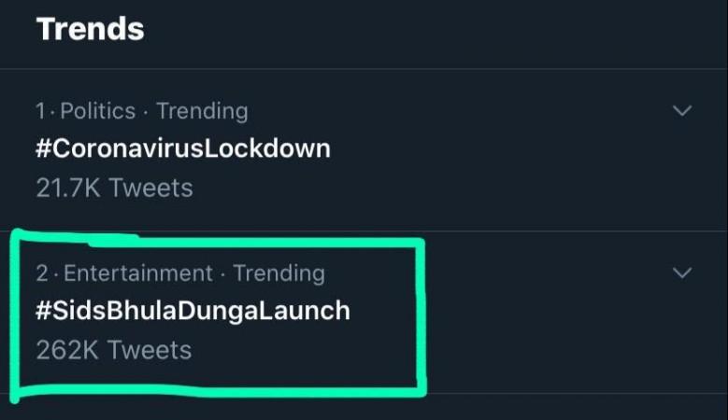Click the green highlight box's bottom border
The height and width of the screenshot is (420, 728).
[x=219, y=391]
